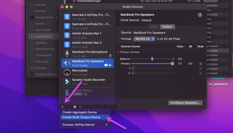
Task: Click the Mute column header
Action: [x=200, y=46]
